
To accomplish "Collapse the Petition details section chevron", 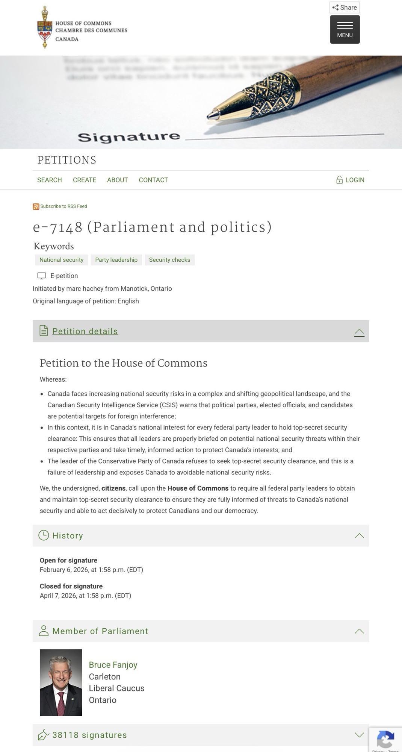I will pyautogui.click(x=359, y=332).
